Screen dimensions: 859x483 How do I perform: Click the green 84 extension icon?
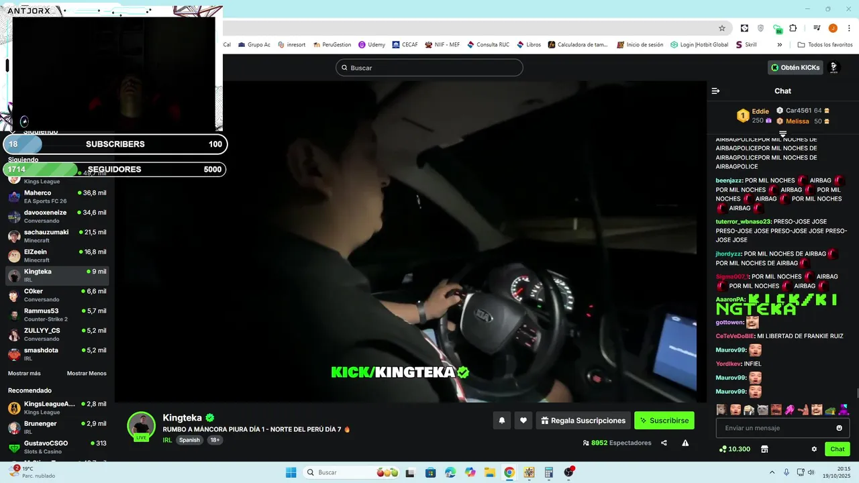[x=777, y=29]
